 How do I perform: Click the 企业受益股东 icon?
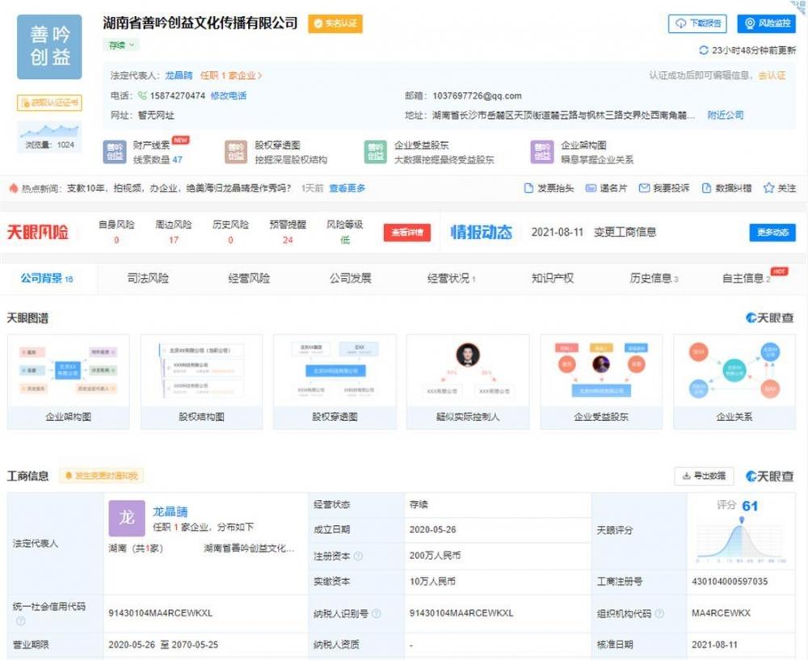coord(375,152)
